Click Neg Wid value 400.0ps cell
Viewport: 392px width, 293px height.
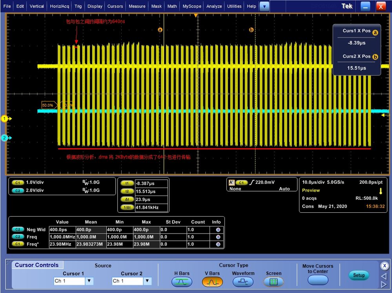coord(62,230)
